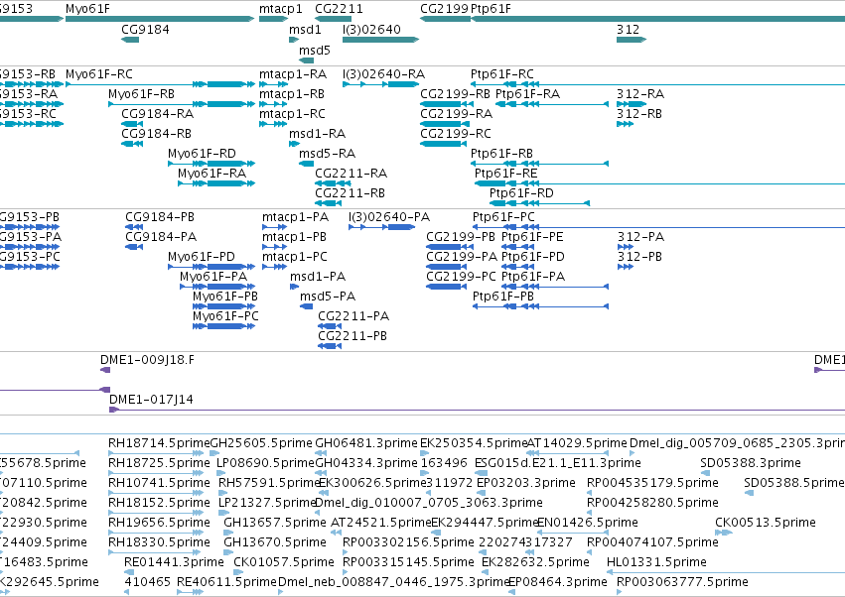Click the mtacp1-RA transcript label
The height and width of the screenshot is (597, 845).
[293, 73]
